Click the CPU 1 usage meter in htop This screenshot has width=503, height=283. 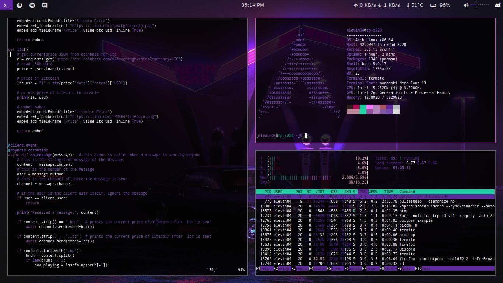(x=314, y=158)
